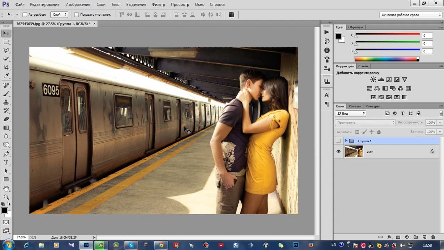Select the Hand tool
This screenshot has width=444, height=250.
pos(6,189)
